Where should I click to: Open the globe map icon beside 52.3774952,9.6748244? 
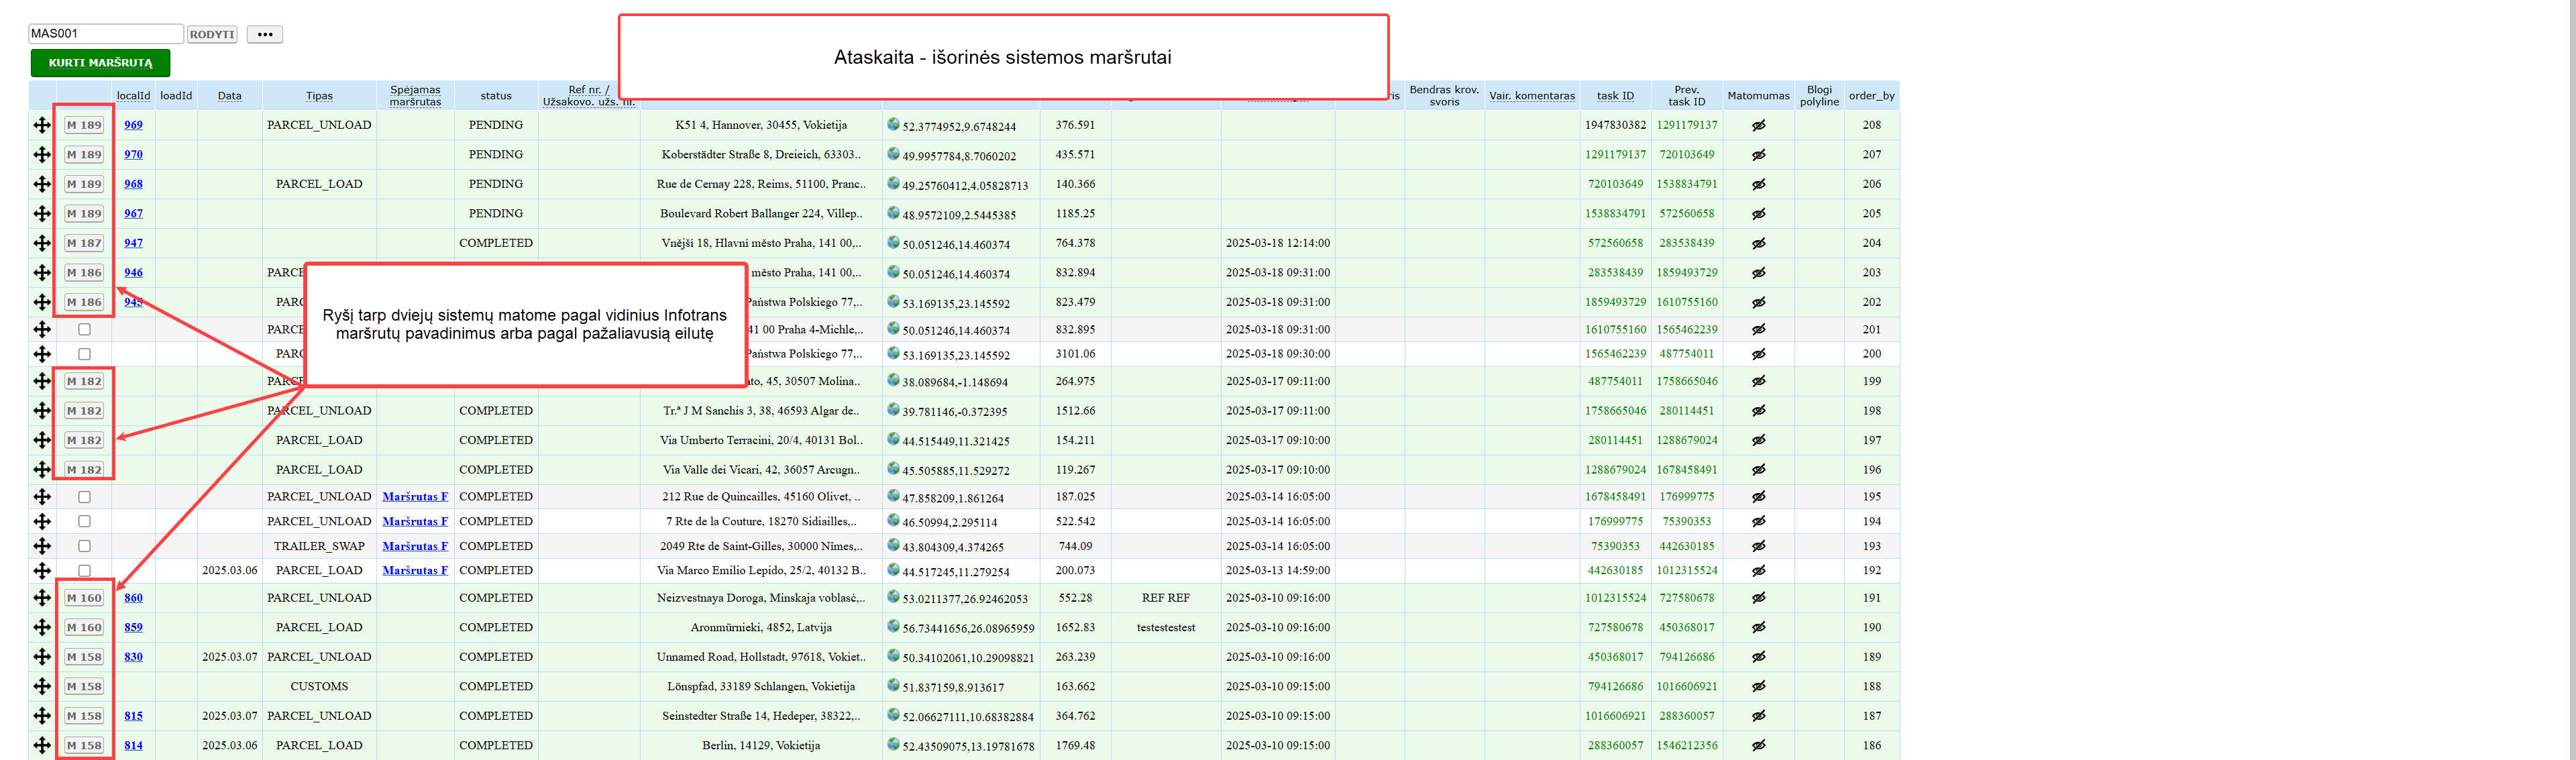(893, 124)
